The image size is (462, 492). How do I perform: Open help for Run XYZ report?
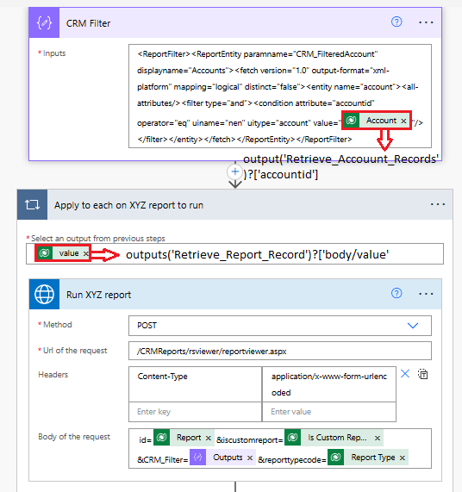point(396,293)
